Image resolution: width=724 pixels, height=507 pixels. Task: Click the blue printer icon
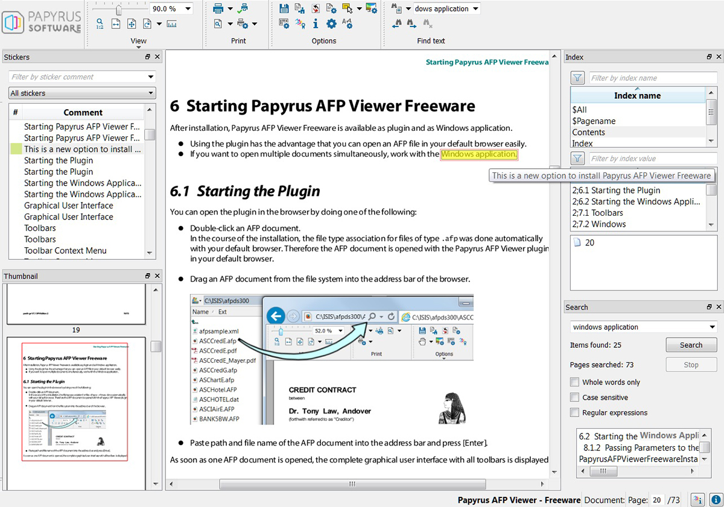pos(218,8)
